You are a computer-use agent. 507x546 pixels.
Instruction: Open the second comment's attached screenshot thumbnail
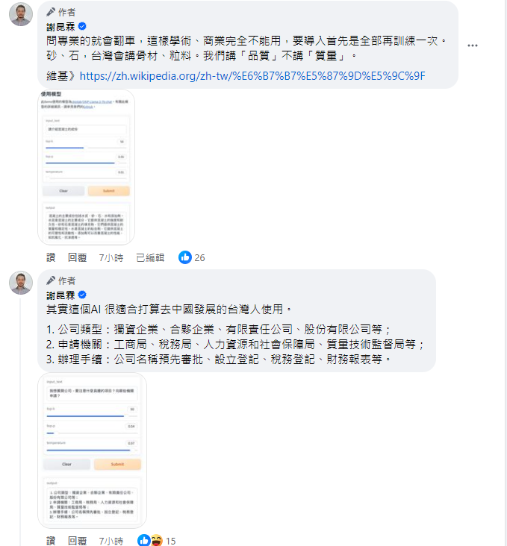[92, 451]
